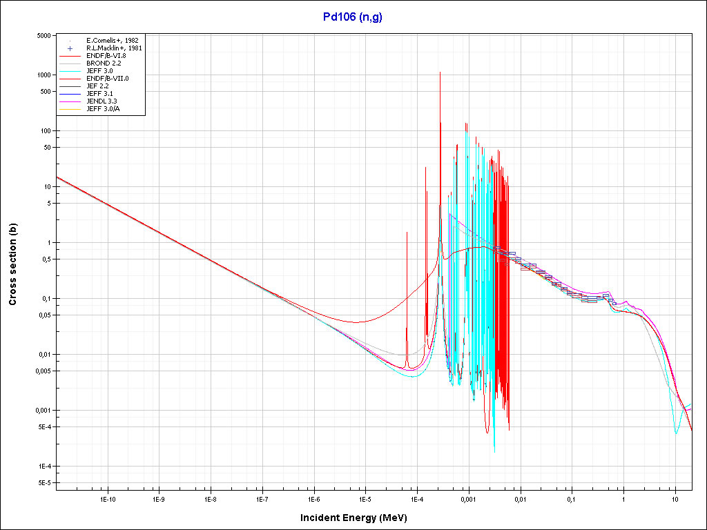Click the blue JEFF 3.1 legend line
Screen dimensions: 707x530
70,94
